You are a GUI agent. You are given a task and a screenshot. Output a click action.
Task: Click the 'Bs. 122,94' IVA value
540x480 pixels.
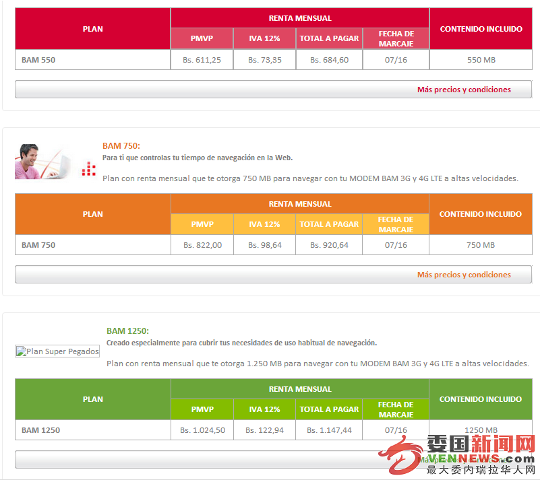pos(264,430)
